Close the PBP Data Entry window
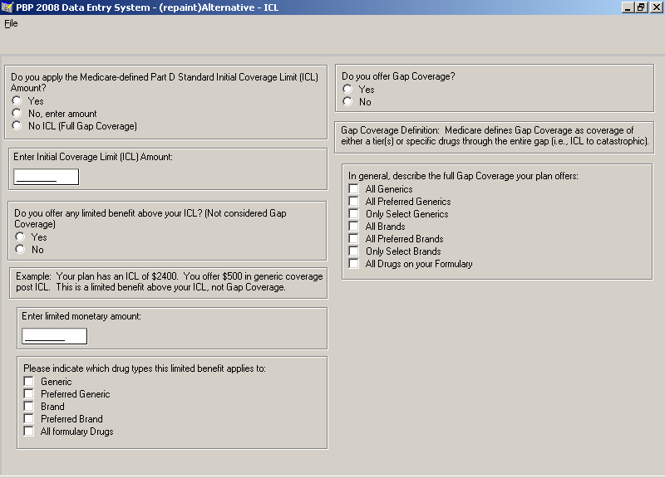 [655, 7]
